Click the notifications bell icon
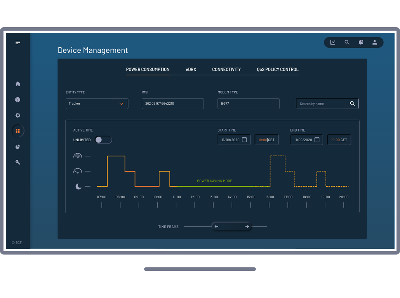This screenshot has height=298, width=400. (x=361, y=42)
